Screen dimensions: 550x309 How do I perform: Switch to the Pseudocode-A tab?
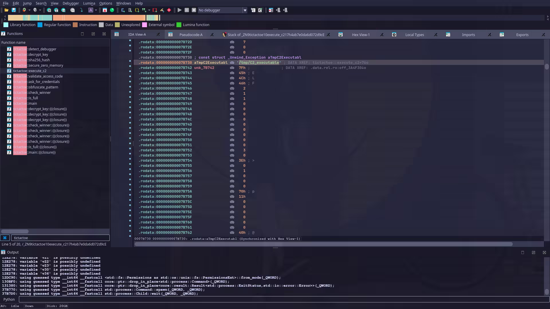pyautogui.click(x=191, y=35)
